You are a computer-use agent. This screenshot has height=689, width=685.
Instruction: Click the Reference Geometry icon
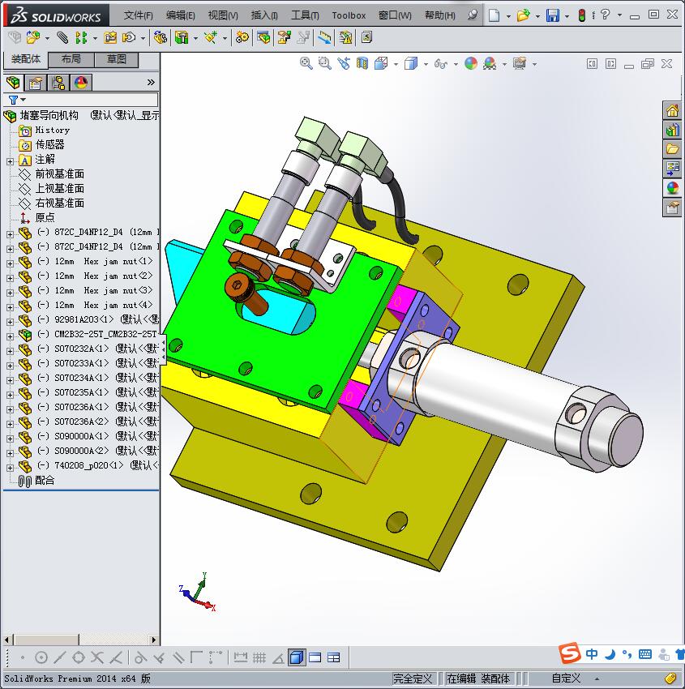coord(211,38)
